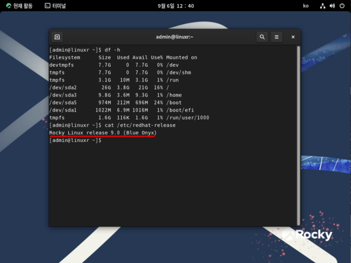
Task: Click the '/dev/sda1' filesystem entry
Action: (x=63, y=110)
